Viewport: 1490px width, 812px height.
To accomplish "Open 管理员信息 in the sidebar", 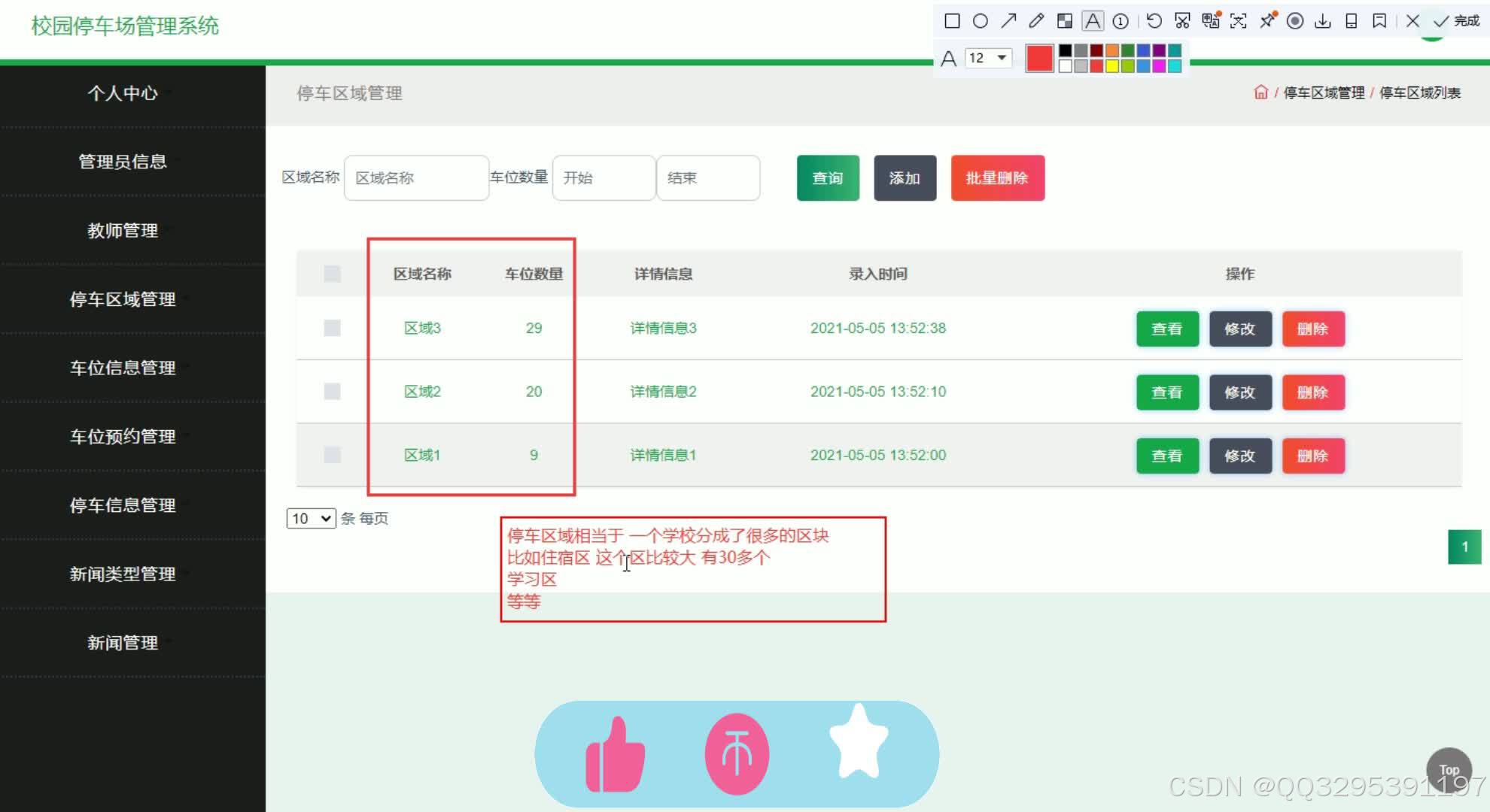I will 123,162.
